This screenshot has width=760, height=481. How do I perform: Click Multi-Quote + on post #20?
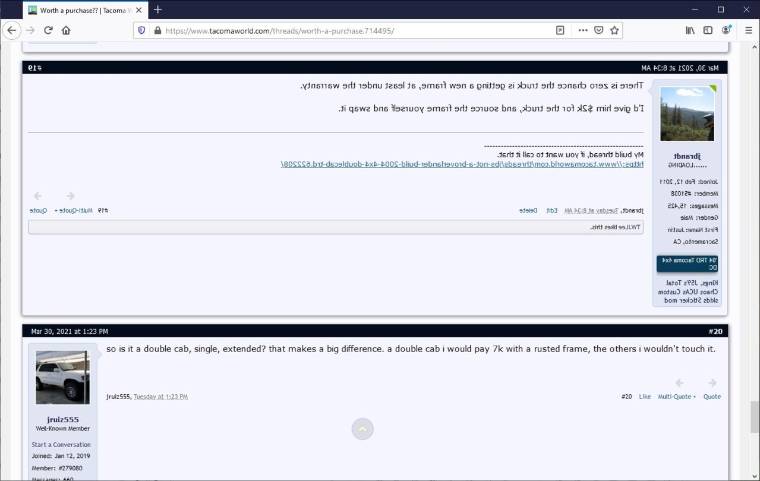click(x=677, y=397)
